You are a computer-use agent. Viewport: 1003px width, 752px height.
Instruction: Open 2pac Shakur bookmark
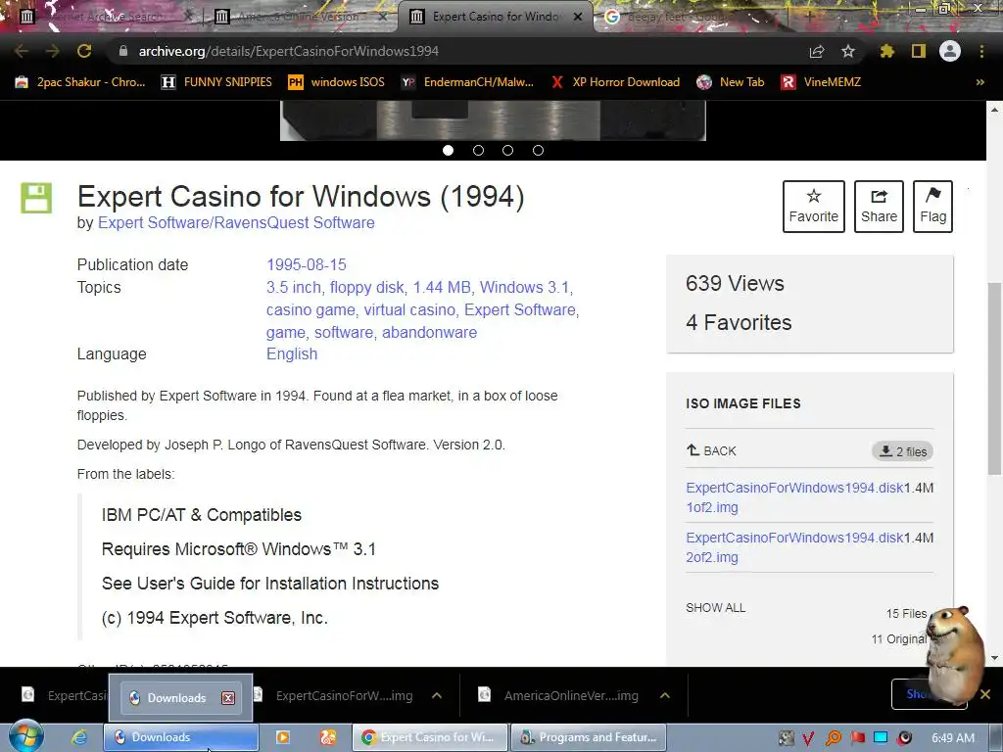(80, 82)
